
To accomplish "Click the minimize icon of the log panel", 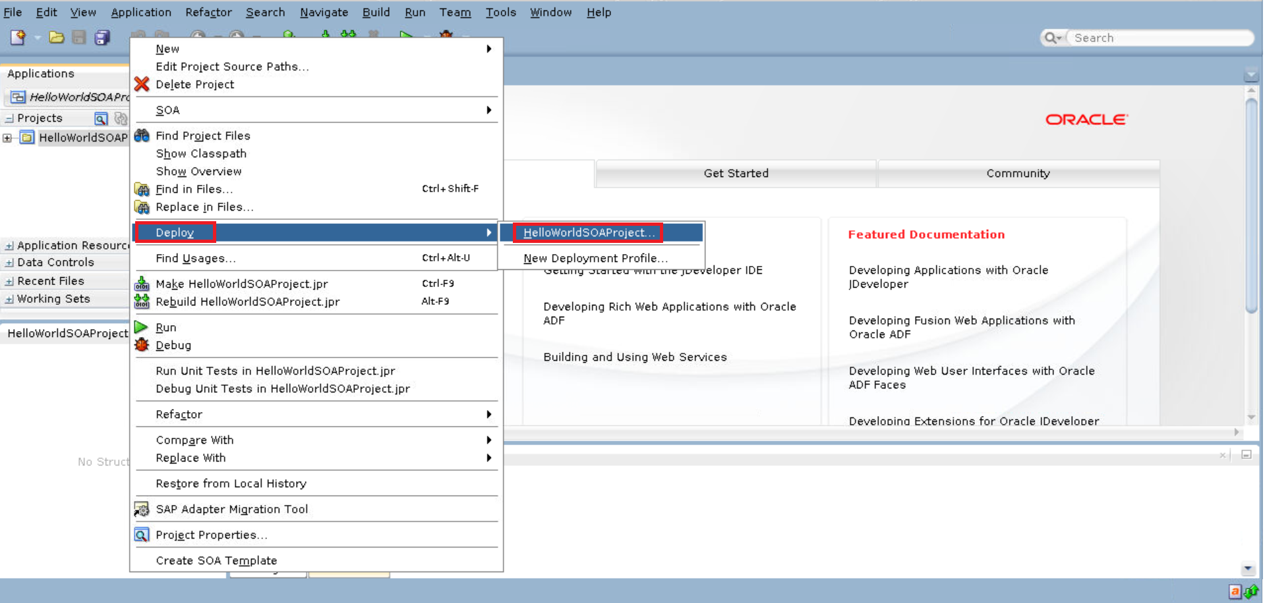I will click(1247, 454).
